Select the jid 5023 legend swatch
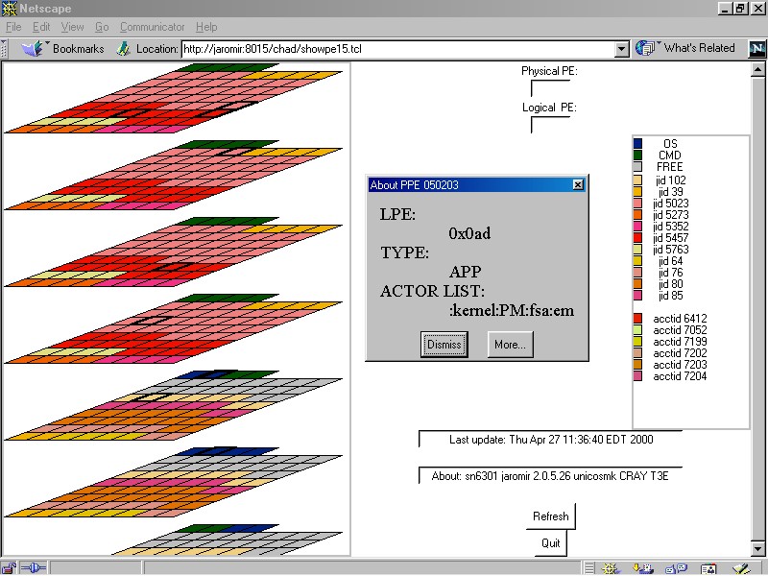The height and width of the screenshot is (576, 768). point(637,203)
